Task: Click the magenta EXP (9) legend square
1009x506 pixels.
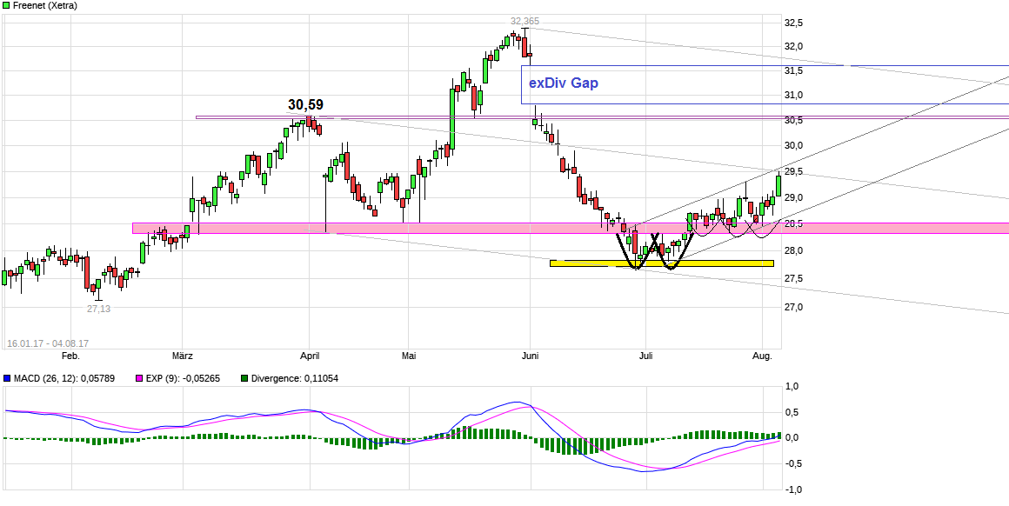Action: click(x=138, y=379)
